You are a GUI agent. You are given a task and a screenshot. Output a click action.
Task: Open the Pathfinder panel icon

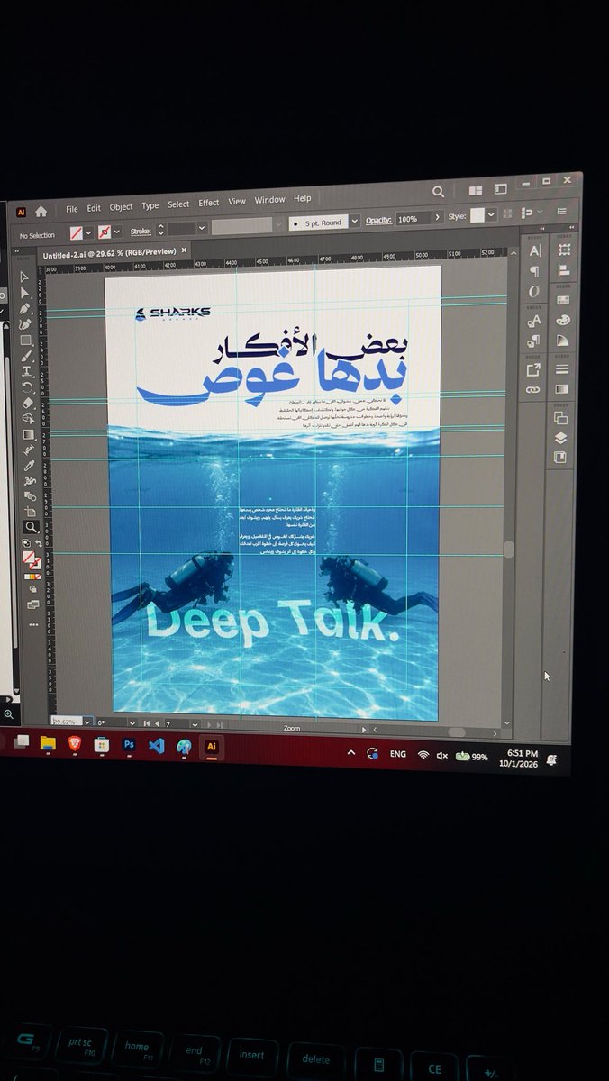[560, 418]
